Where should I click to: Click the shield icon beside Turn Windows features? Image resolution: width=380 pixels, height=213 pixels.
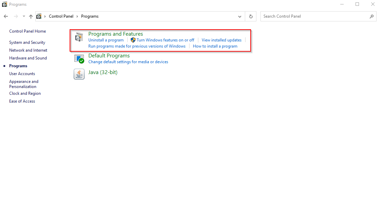coord(133,40)
